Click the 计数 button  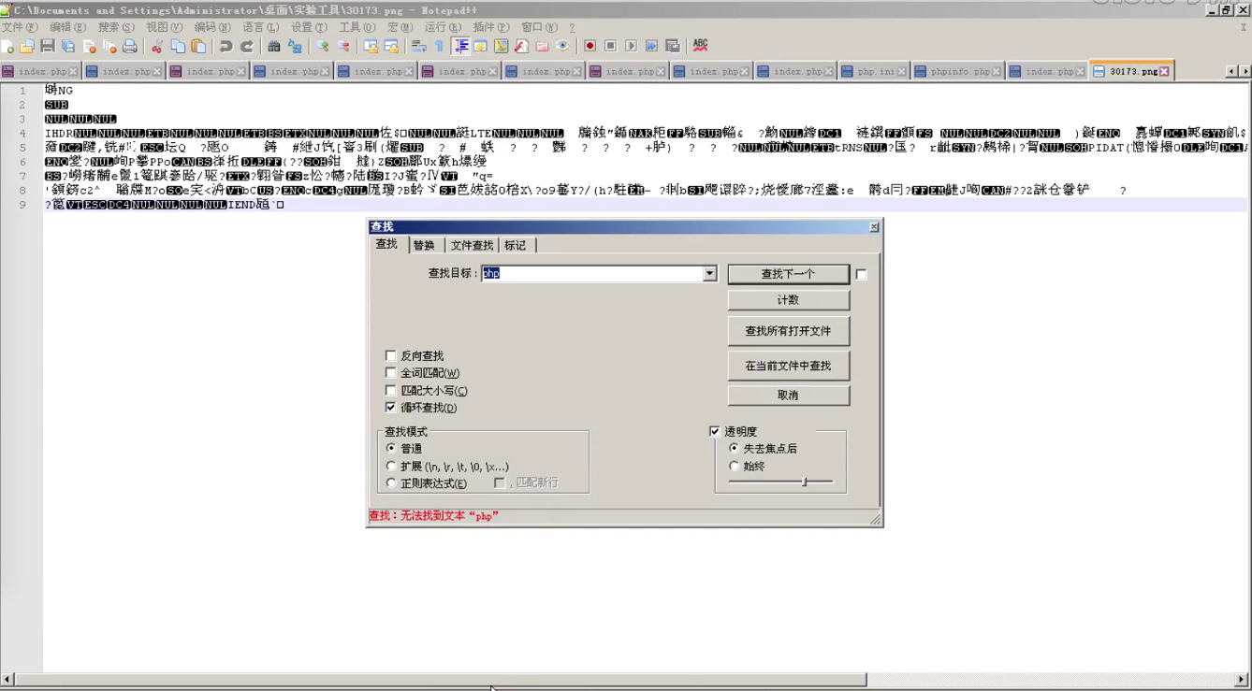(x=788, y=300)
